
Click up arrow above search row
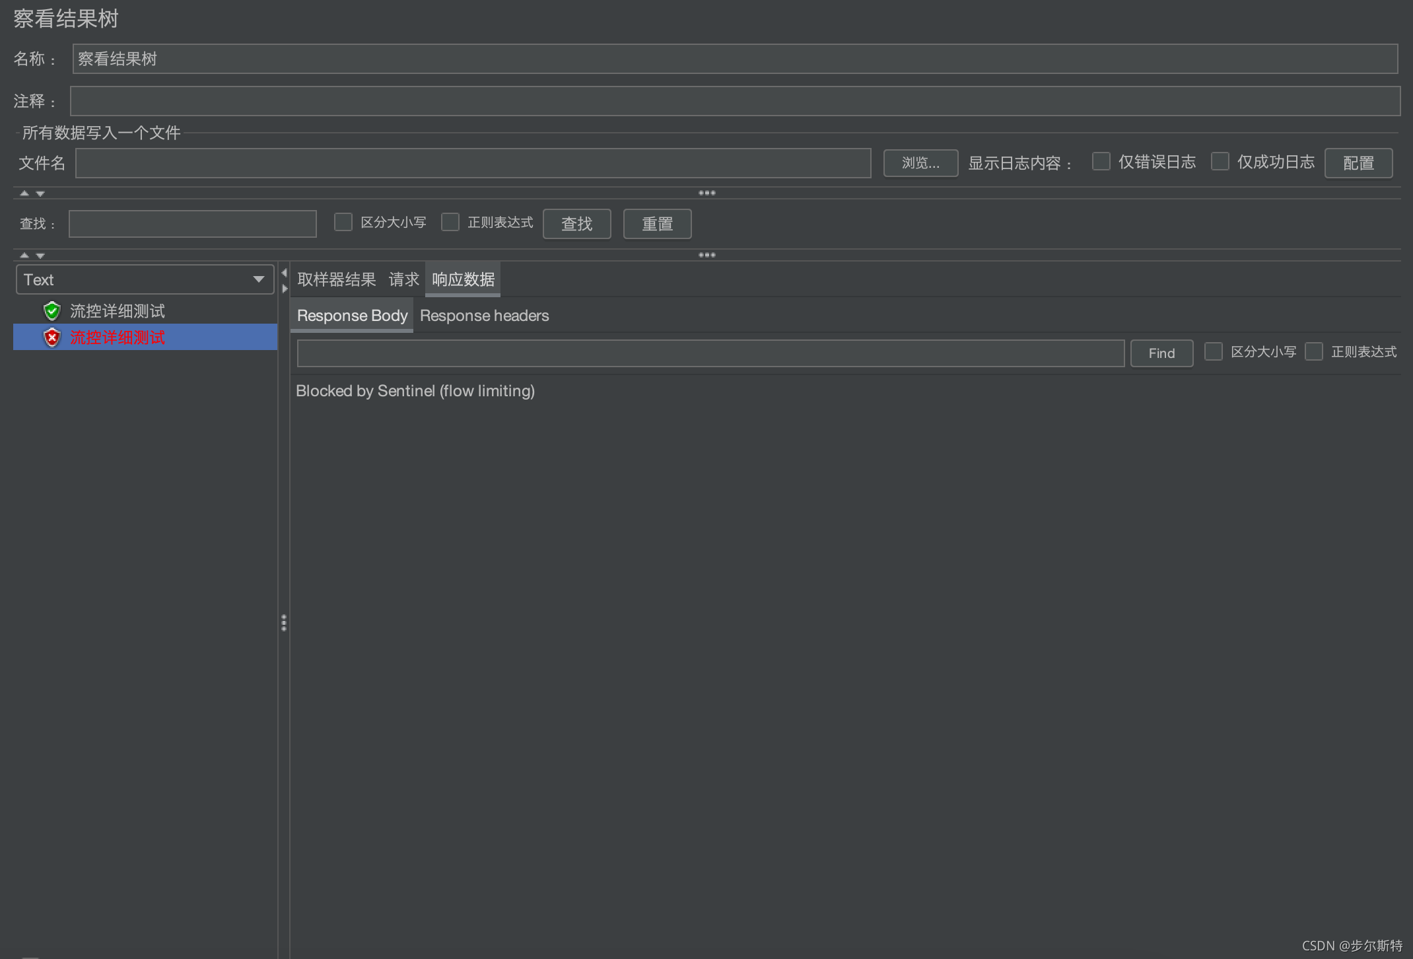24,194
